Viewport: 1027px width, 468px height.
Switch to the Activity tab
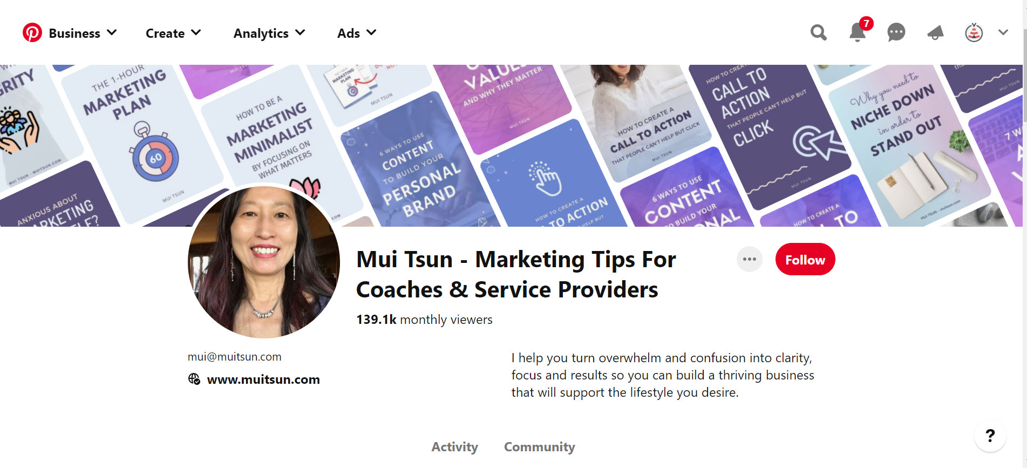(x=454, y=447)
